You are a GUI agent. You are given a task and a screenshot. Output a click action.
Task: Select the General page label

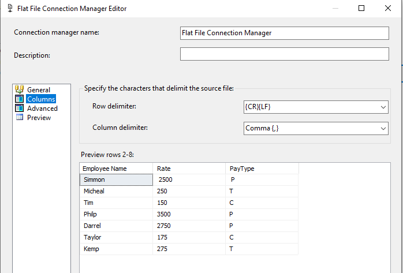click(x=39, y=89)
